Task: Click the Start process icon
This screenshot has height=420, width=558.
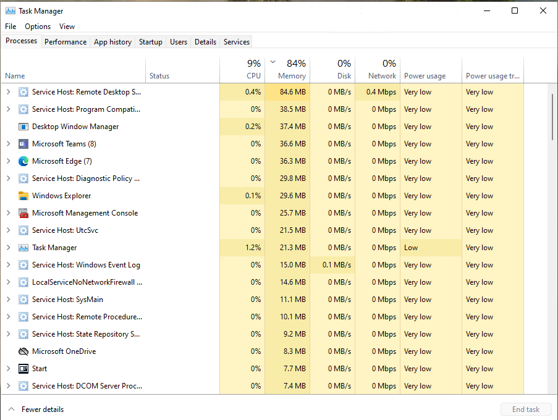Action: pyautogui.click(x=23, y=369)
